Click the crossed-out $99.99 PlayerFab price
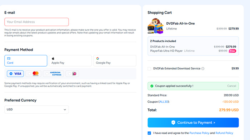250x140 pixels. 223,51
